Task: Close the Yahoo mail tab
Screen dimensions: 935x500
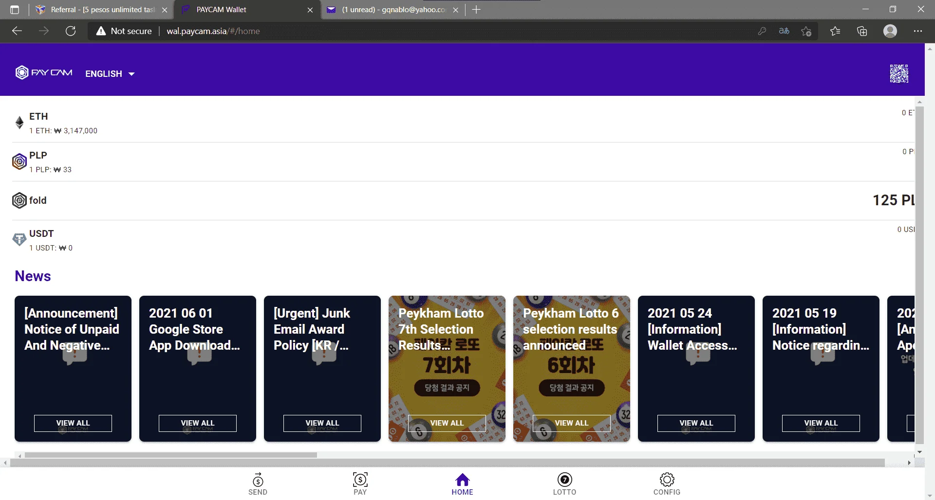Action: pos(455,10)
